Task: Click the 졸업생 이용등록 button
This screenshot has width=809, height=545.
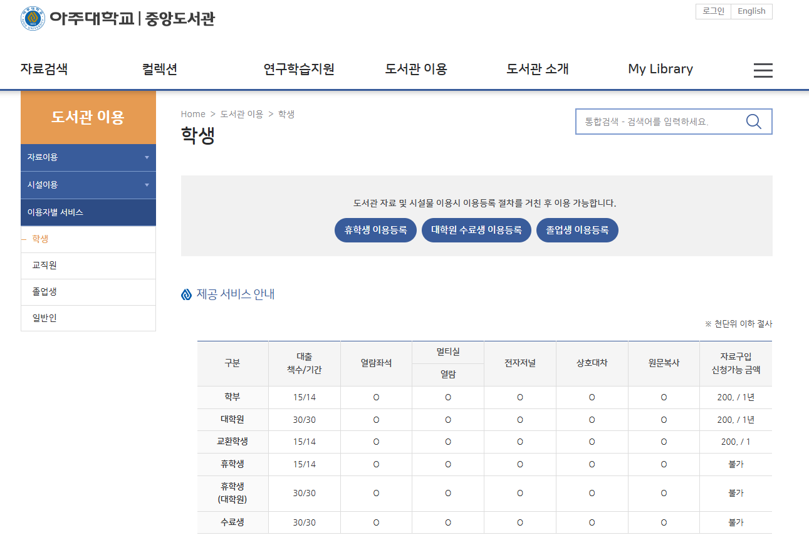Action: pyautogui.click(x=577, y=230)
